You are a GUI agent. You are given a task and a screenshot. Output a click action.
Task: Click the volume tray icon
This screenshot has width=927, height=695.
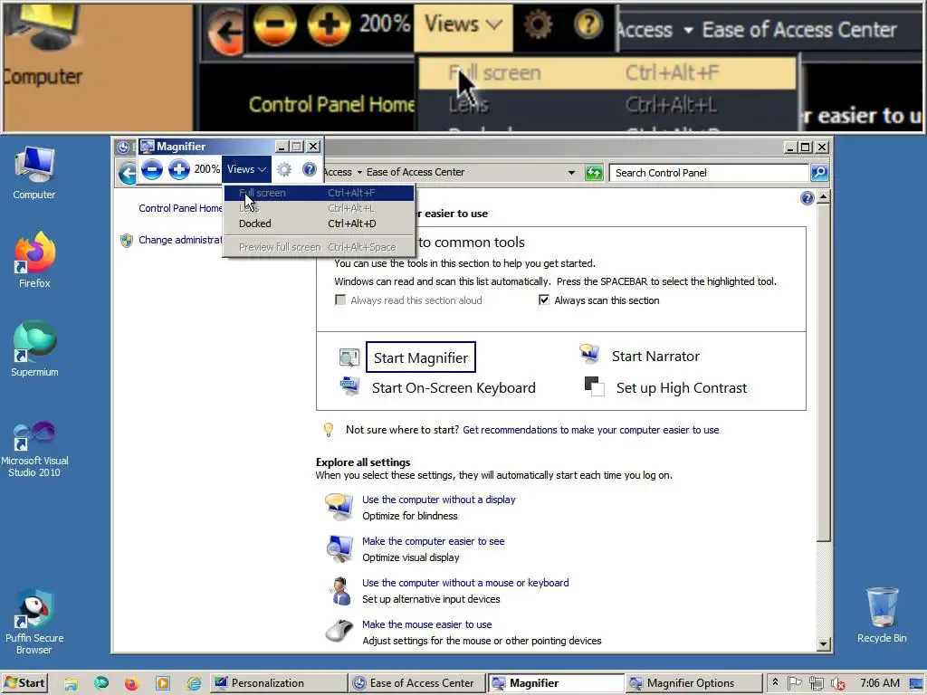[x=837, y=684]
